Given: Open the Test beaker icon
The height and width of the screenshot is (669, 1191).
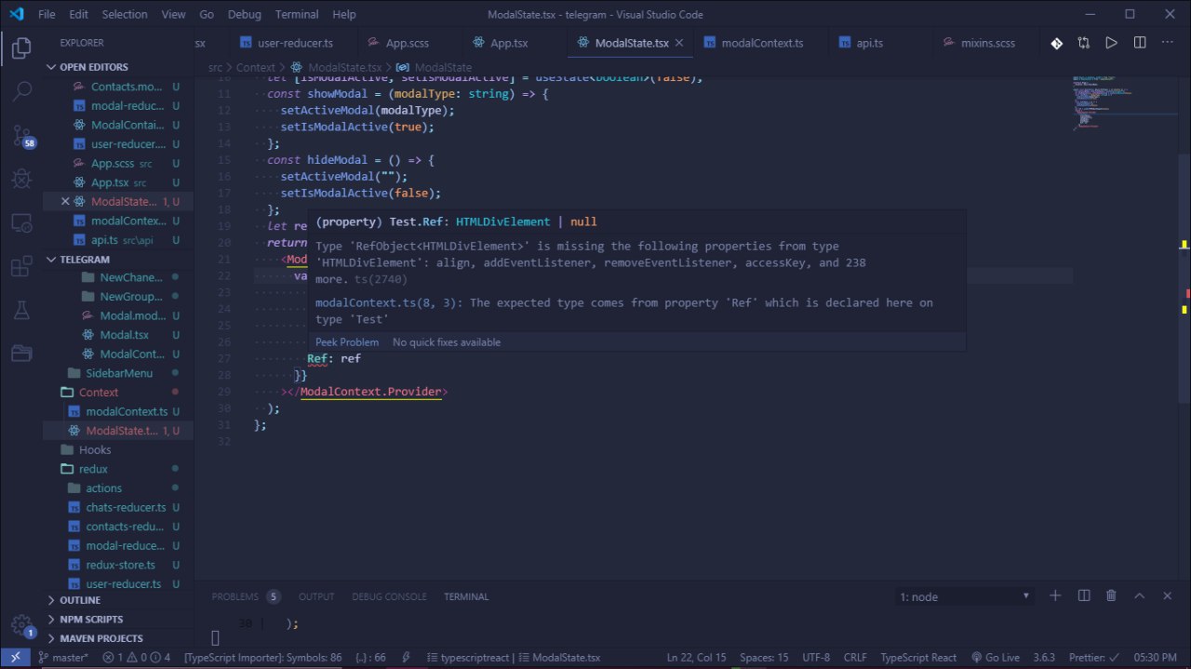Looking at the screenshot, I should 21,310.
